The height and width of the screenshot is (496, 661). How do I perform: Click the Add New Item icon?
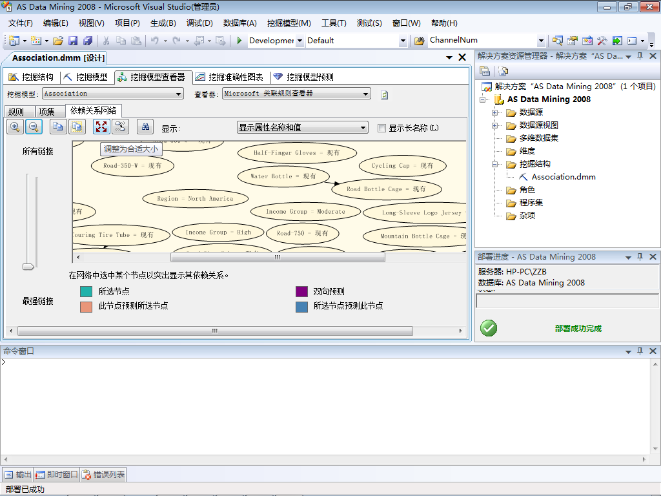[x=36, y=41]
